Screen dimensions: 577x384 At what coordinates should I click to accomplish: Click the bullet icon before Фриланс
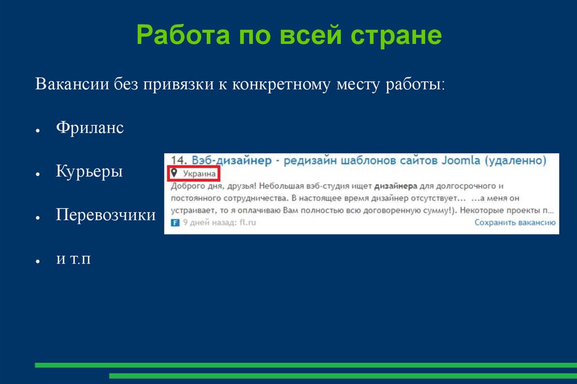(x=38, y=131)
